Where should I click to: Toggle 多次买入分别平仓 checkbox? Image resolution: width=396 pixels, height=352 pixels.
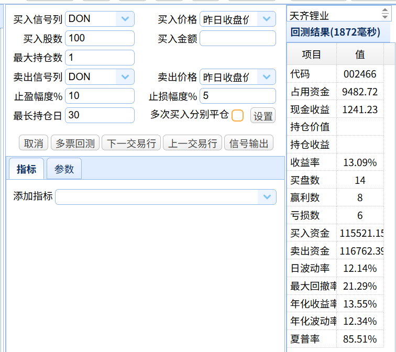click(x=237, y=116)
